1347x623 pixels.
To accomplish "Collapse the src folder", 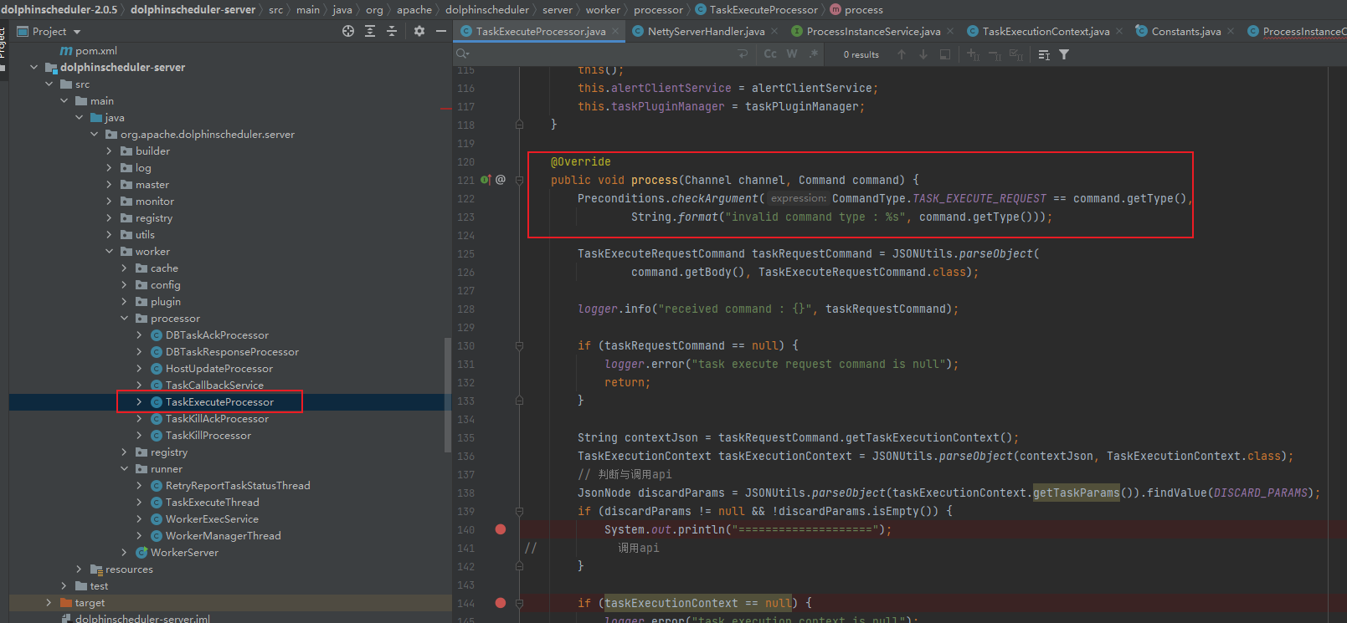I will (49, 84).
